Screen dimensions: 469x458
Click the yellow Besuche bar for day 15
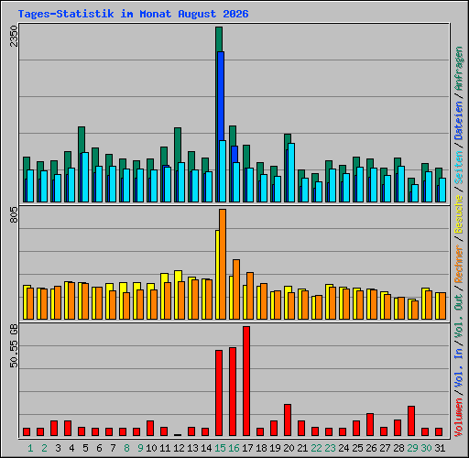(217, 275)
